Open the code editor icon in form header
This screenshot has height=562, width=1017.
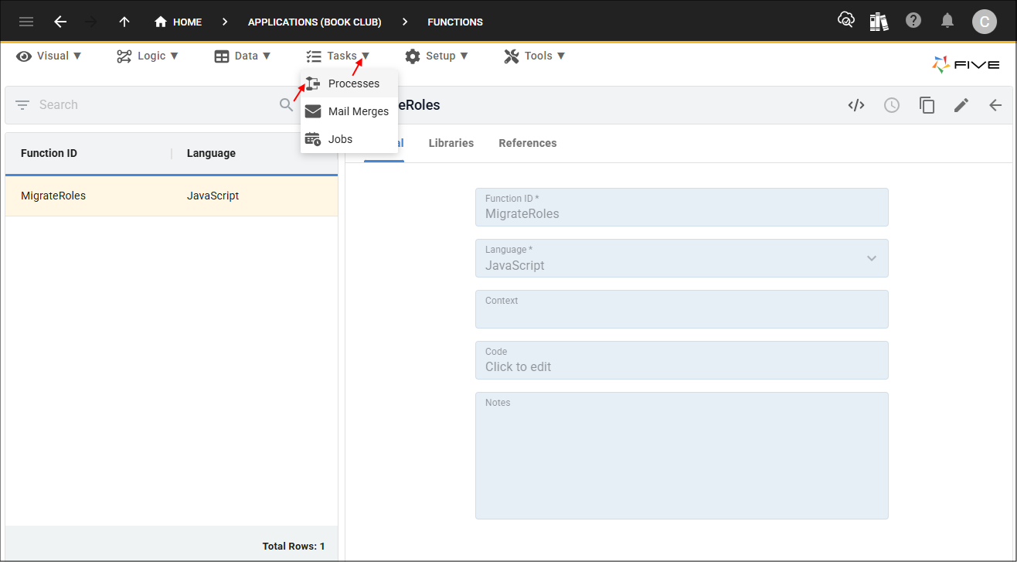[856, 105]
